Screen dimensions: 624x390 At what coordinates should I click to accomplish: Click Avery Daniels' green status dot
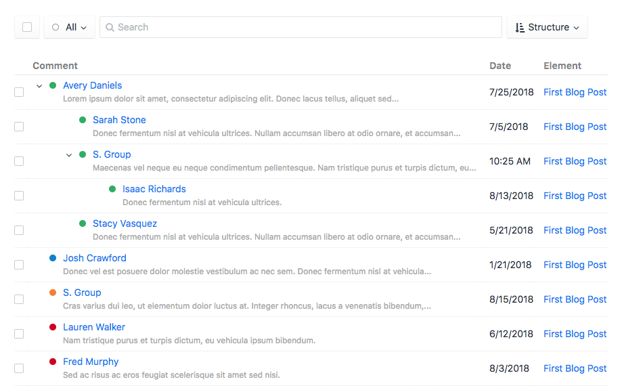pos(53,85)
